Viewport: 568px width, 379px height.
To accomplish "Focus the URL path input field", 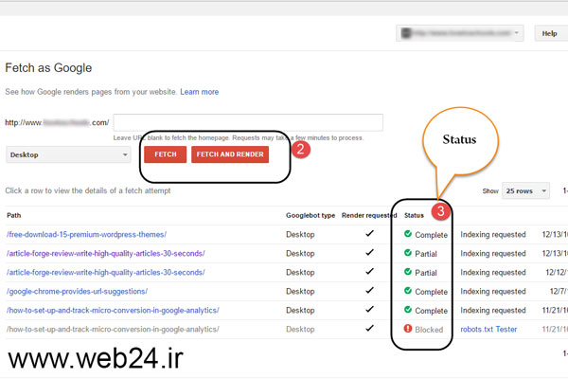I will (x=248, y=122).
